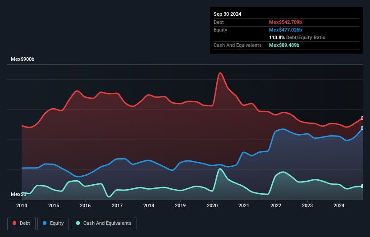Select the 2016 x-axis label
Viewport: 370px width, 237px height.
tap(85, 206)
